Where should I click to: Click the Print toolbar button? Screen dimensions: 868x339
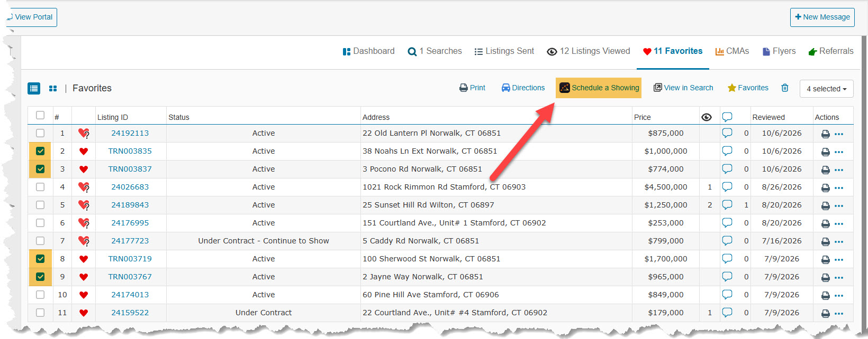(472, 88)
